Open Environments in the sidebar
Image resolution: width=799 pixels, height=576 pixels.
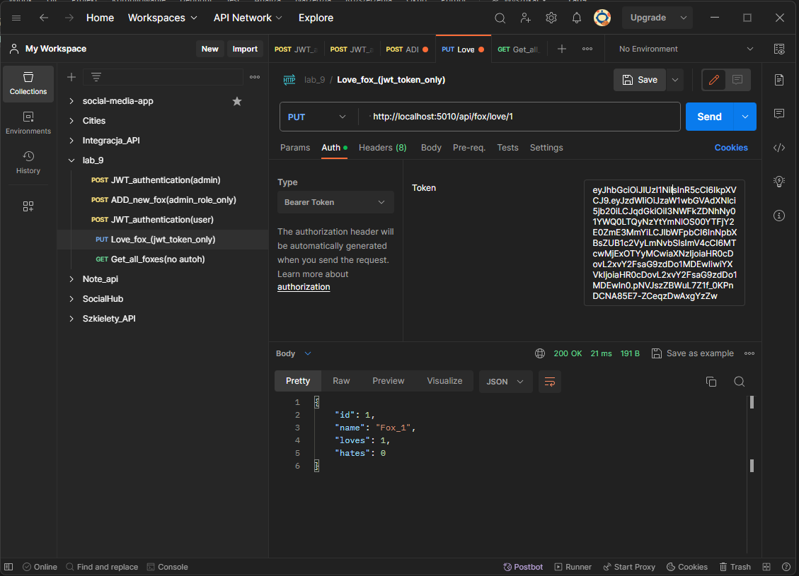(28, 123)
